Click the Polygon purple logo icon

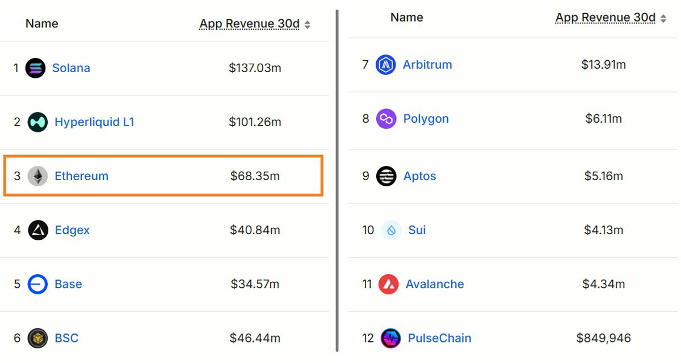coord(386,119)
